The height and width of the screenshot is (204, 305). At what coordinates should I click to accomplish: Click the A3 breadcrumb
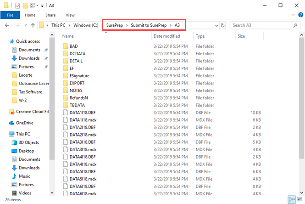[177, 25]
